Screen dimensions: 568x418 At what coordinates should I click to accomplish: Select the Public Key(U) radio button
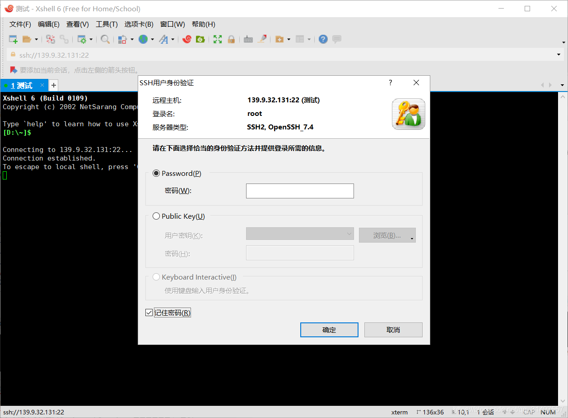tap(156, 216)
